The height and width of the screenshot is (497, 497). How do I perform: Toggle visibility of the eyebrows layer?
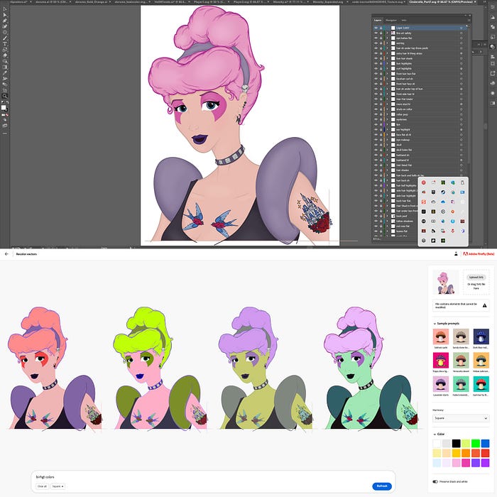[x=376, y=119]
